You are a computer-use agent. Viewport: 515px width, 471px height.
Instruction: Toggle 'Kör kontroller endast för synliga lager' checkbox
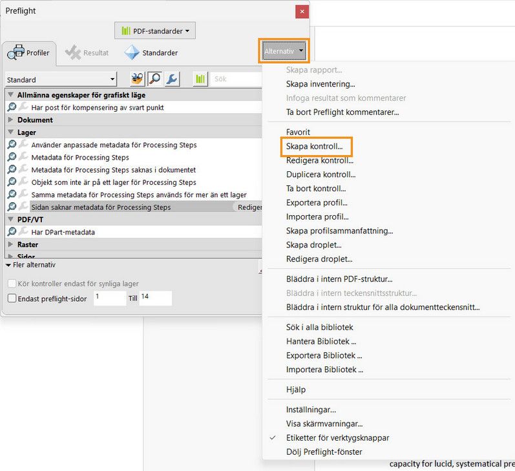[12, 283]
